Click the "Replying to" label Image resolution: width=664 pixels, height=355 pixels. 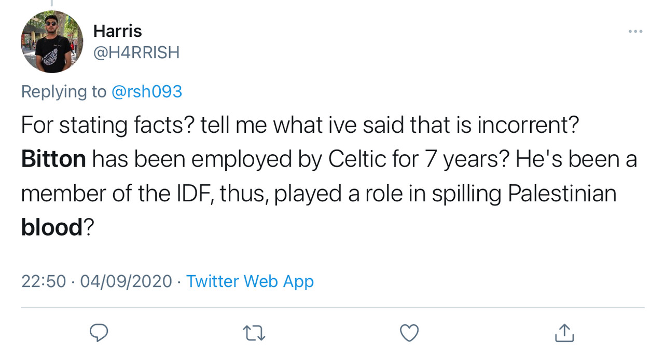pos(64,91)
